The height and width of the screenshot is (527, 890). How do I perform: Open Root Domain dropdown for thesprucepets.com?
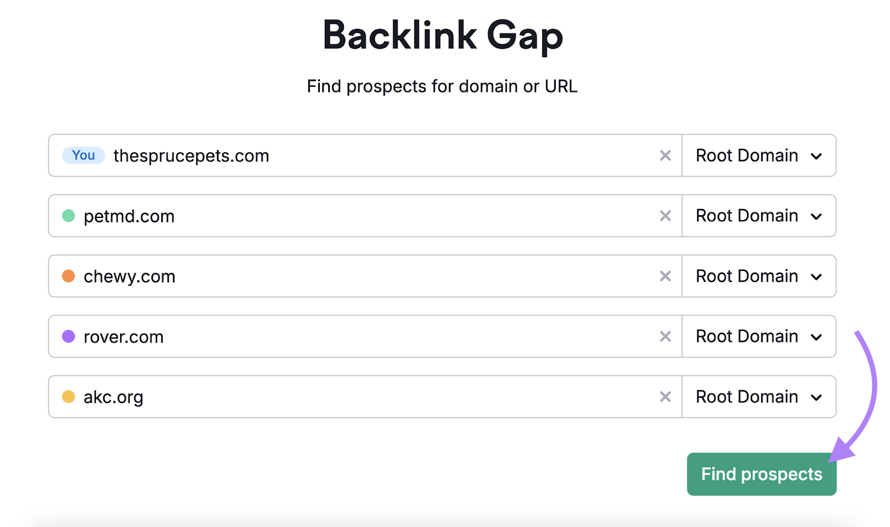(x=759, y=156)
